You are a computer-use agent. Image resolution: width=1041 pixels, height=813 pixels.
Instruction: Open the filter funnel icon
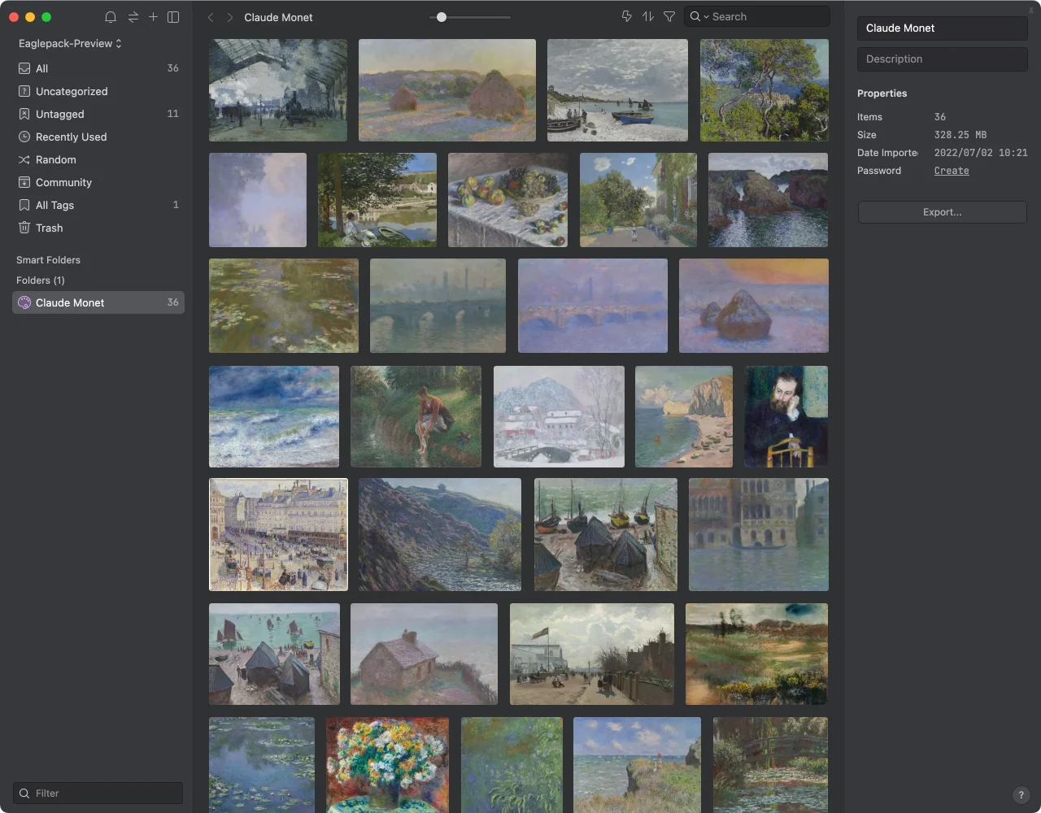pyautogui.click(x=669, y=16)
